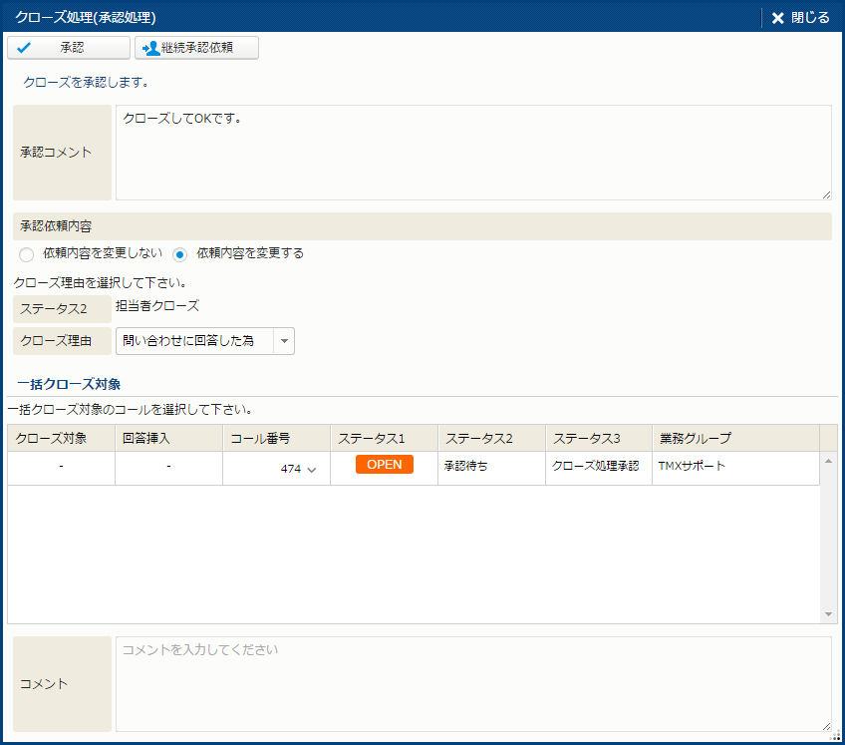Click into the 承認コメント text area
The image size is (845, 745).
(473, 152)
